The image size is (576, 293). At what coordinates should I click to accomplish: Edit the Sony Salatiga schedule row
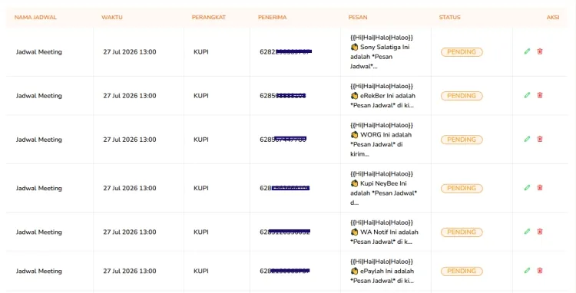(527, 51)
